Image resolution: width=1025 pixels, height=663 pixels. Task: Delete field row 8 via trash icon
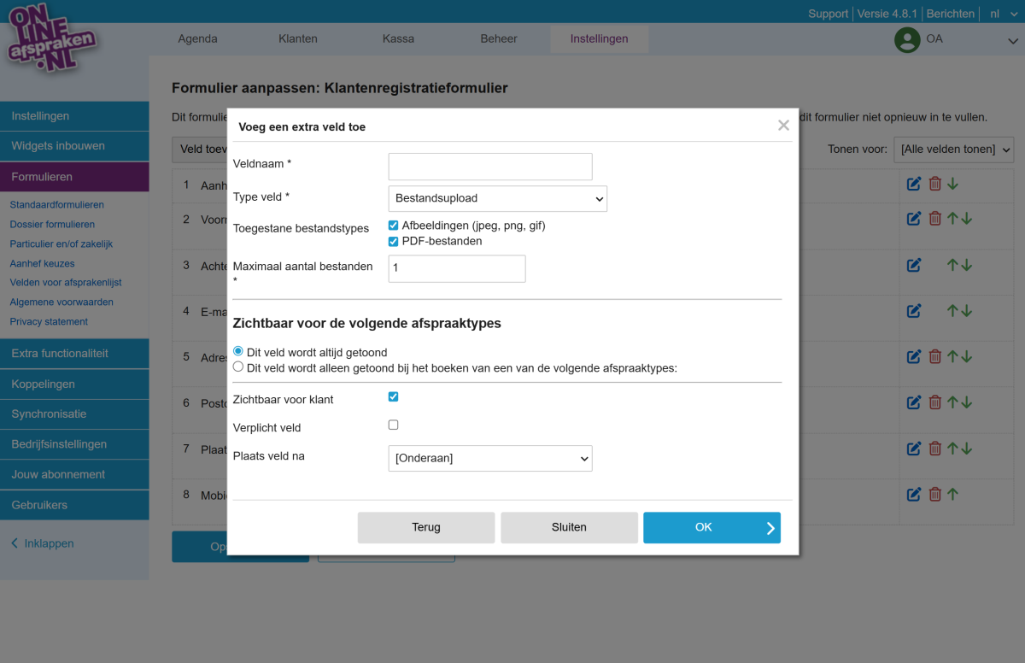pos(935,494)
